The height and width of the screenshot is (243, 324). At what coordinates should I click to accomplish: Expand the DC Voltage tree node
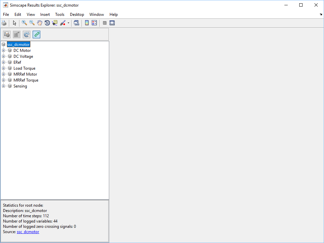pyautogui.click(x=3, y=56)
